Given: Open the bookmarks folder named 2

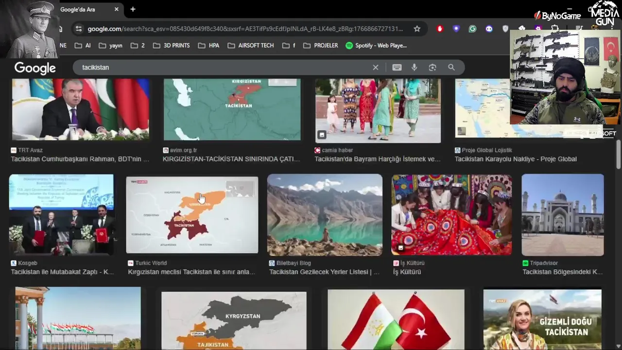Looking at the screenshot, I should 137,45.
